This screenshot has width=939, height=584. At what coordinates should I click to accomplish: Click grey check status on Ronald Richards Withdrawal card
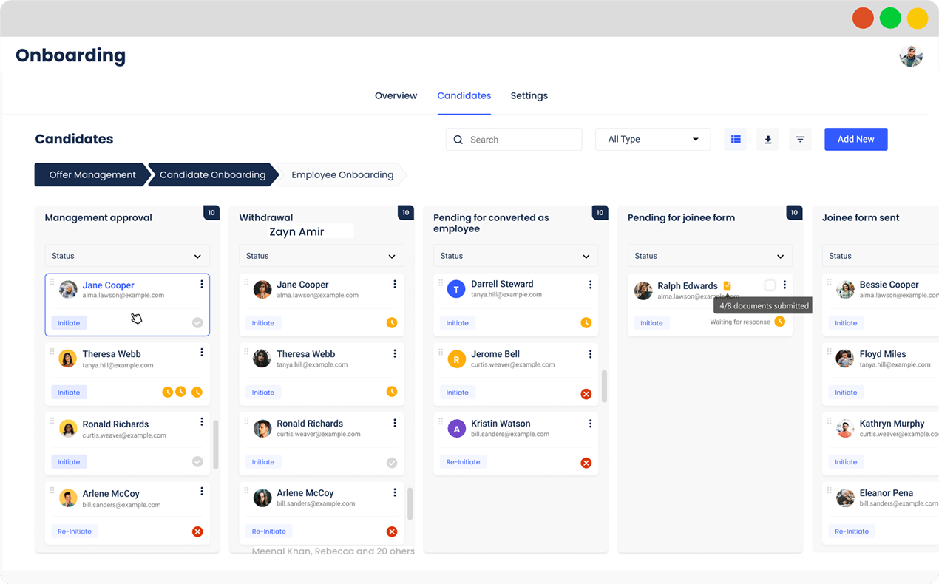click(x=392, y=463)
